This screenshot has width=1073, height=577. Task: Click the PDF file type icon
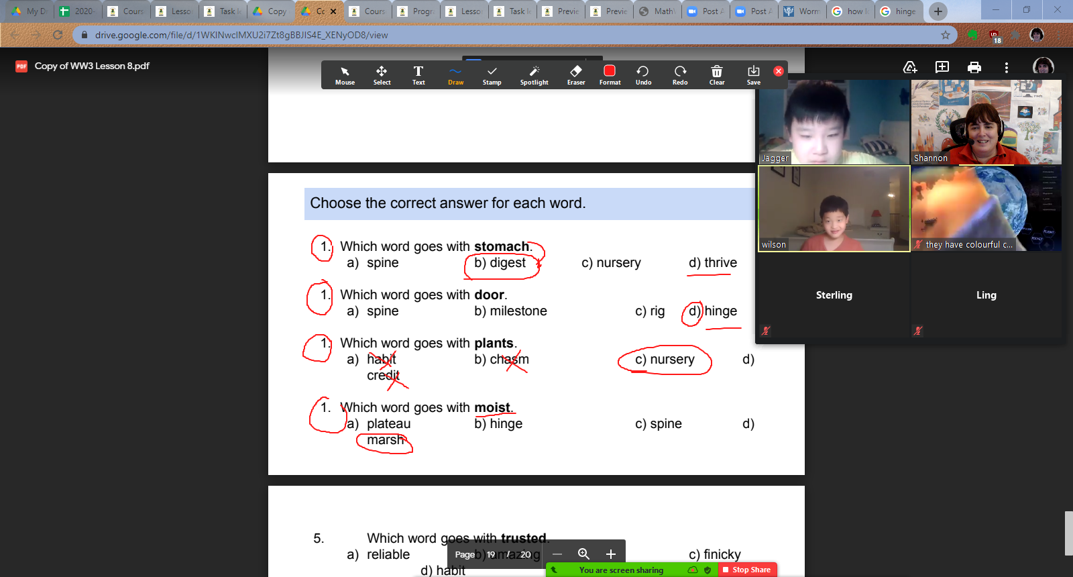coord(21,66)
